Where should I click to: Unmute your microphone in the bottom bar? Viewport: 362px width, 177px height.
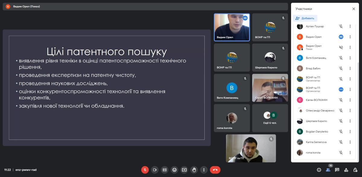145,170
